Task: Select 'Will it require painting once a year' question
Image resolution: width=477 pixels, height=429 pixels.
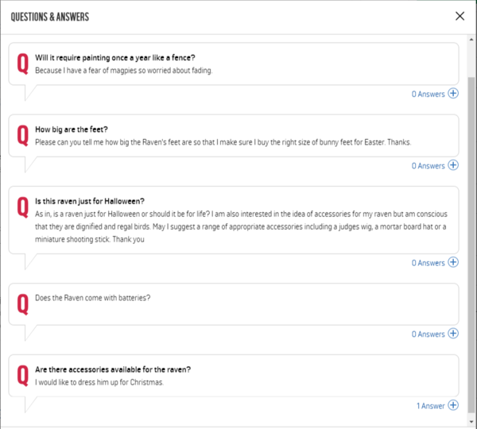Action: pos(115,57)
